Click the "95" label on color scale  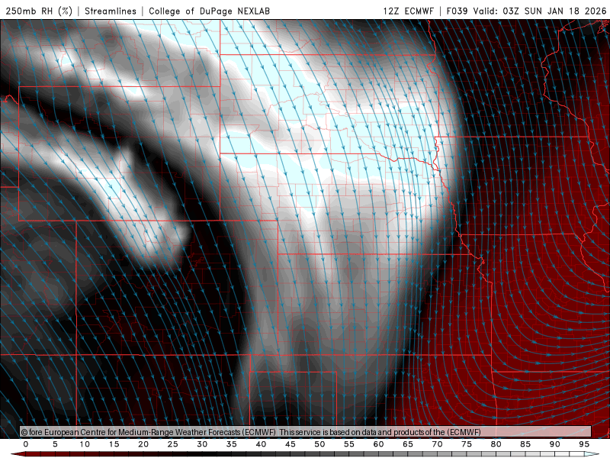584,444
